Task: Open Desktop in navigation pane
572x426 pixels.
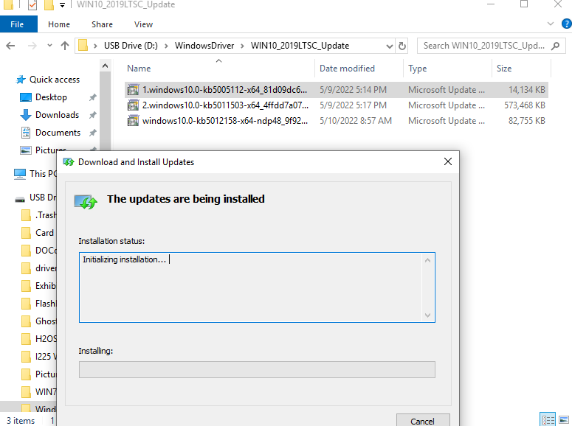Action: pos(51,97)
